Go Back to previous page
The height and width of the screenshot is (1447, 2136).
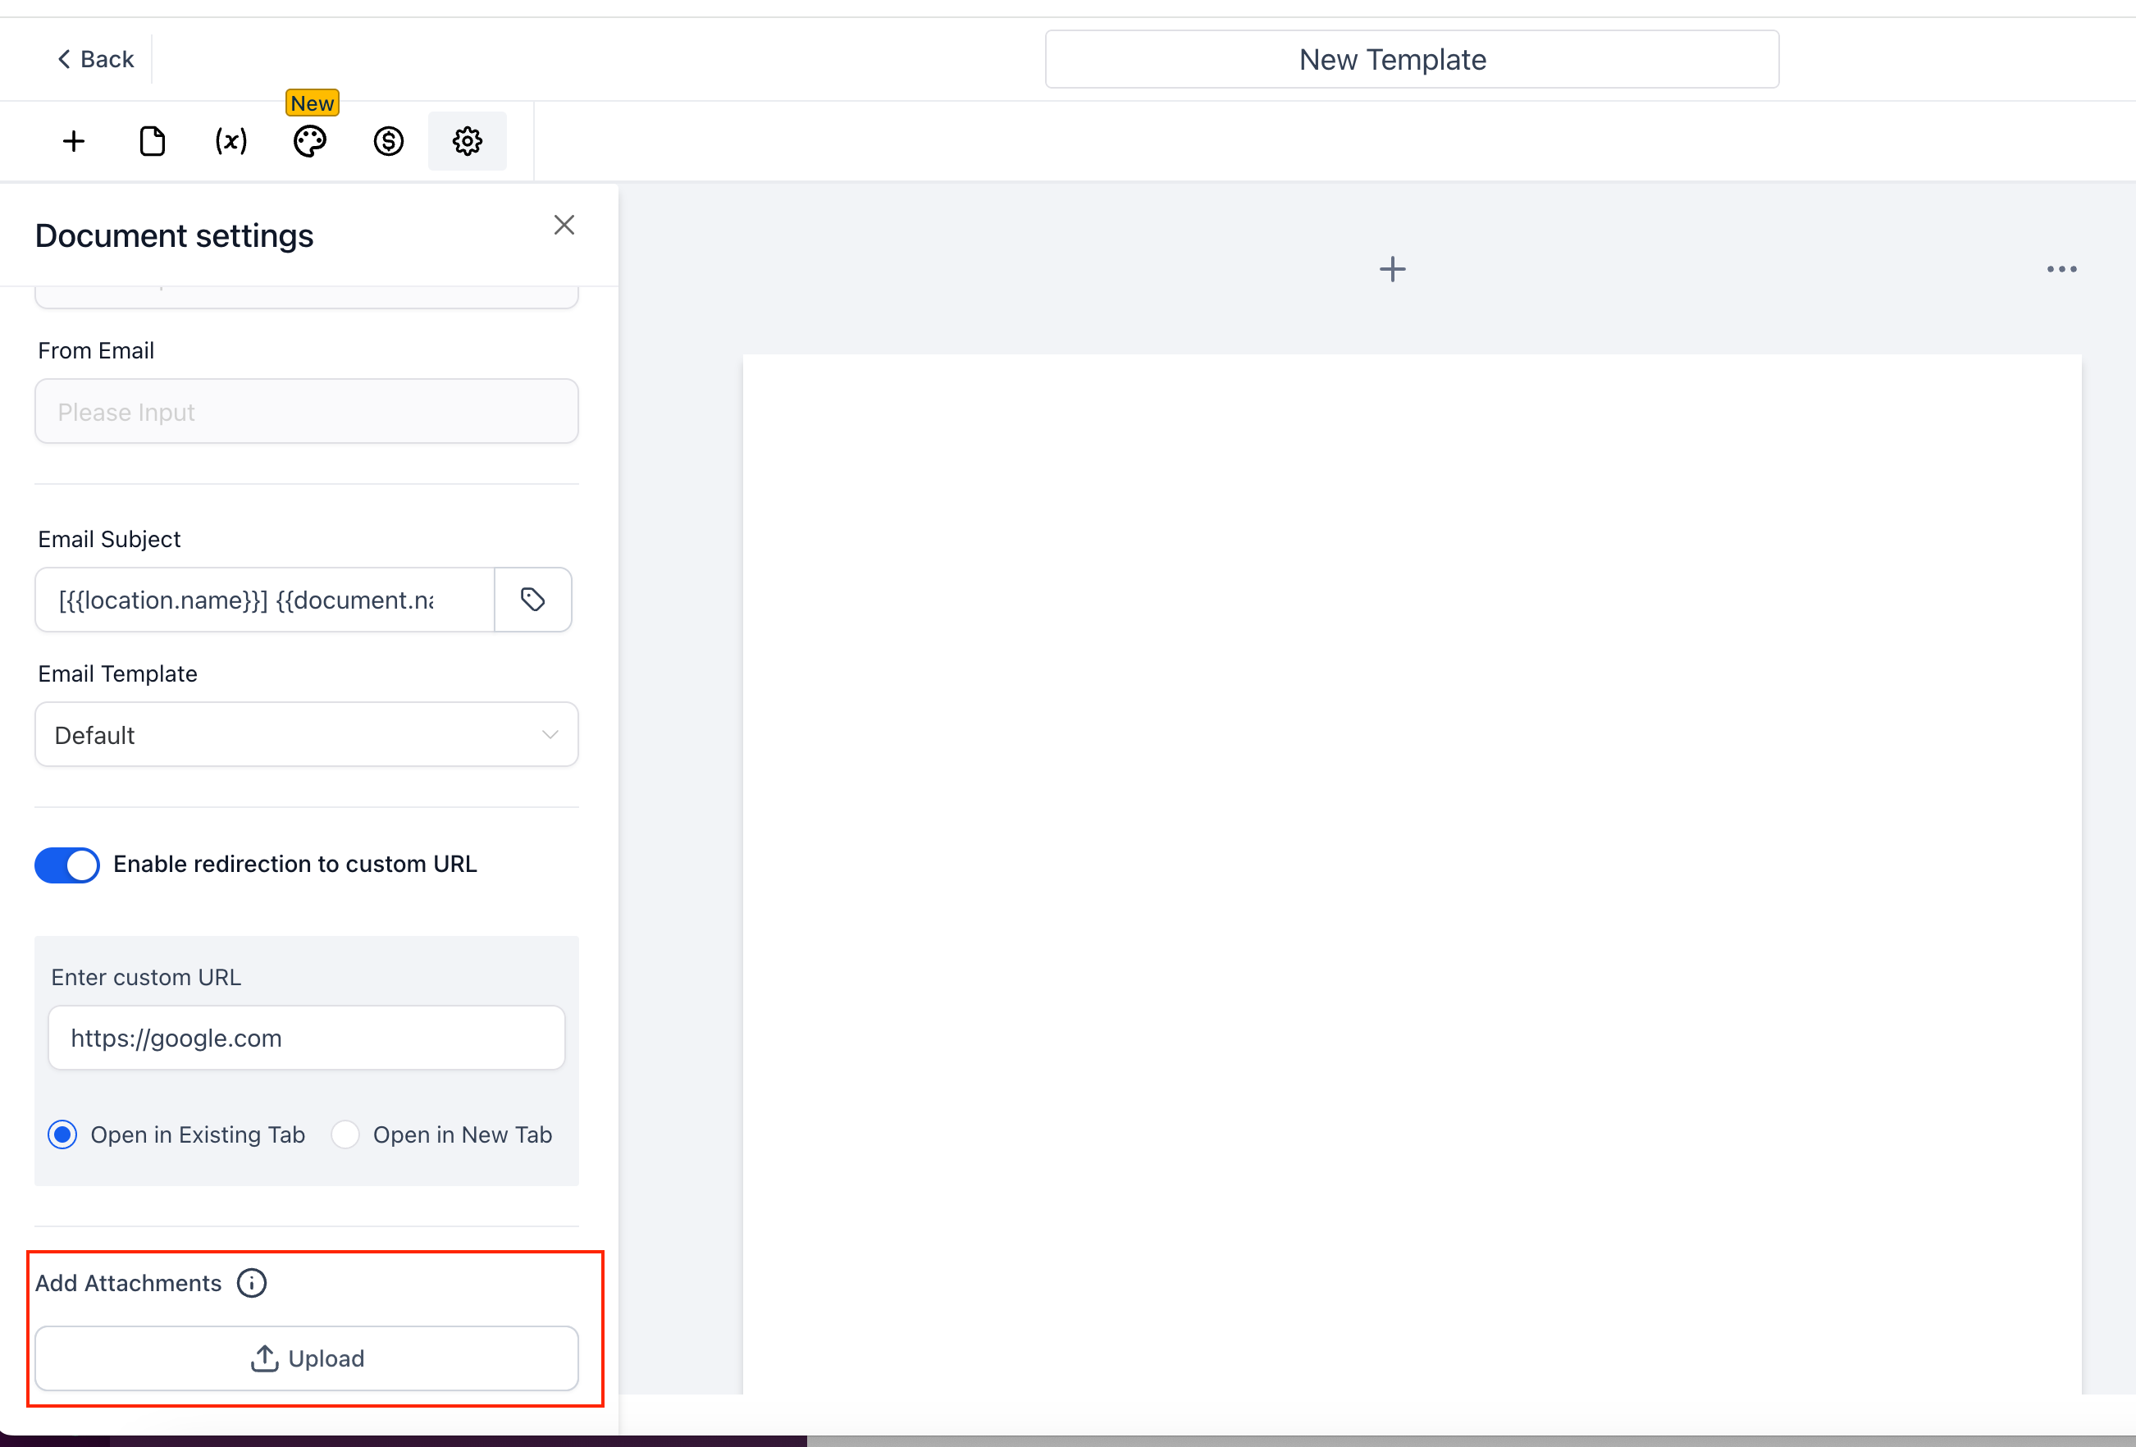click(96, 60)
